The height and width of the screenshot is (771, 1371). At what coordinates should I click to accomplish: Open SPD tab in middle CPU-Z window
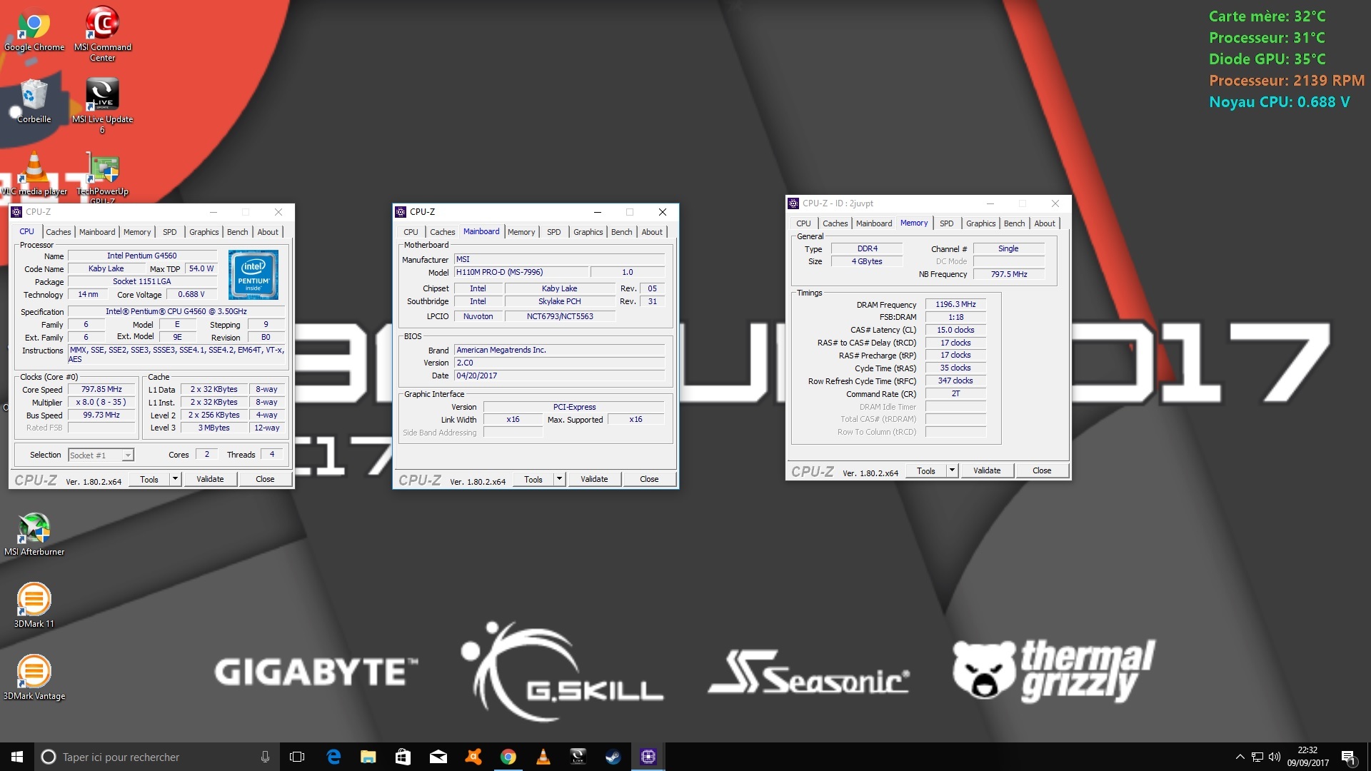[x=553, y=232]
